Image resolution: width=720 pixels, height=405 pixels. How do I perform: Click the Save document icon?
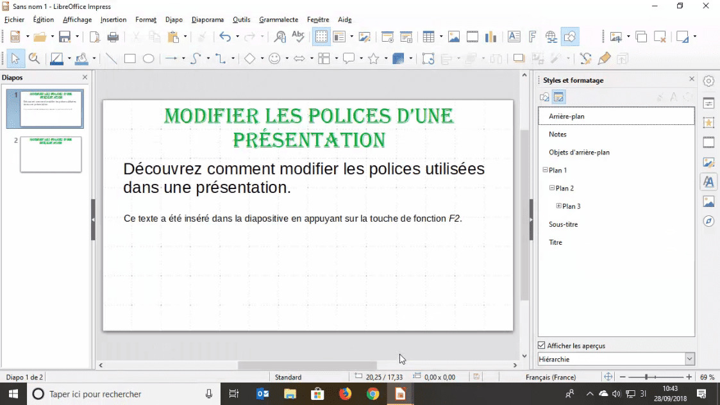(64, 37)
